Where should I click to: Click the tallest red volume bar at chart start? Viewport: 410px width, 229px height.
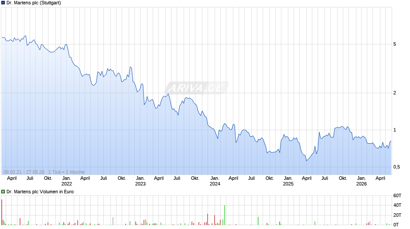[x=2, y=212]
